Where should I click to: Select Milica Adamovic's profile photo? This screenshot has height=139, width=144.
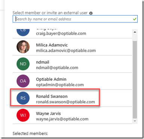point(23,47)
